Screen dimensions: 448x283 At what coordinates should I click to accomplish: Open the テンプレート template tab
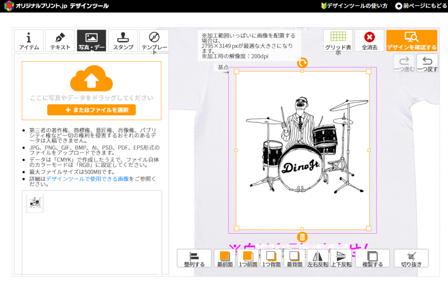click(154, 41)
